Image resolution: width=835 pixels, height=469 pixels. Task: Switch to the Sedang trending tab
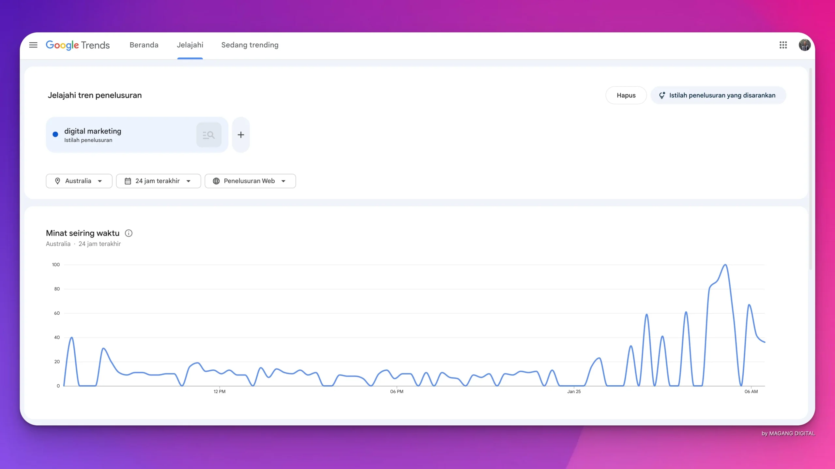click(x=250, y=45)
